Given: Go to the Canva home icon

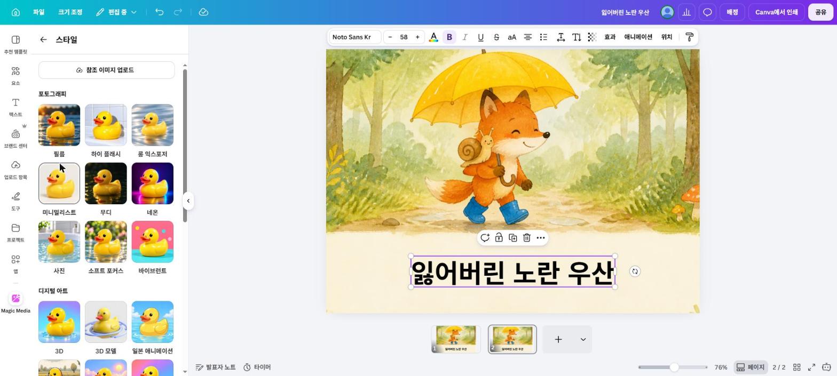Looking at the screenshot, I should [x=15, y=12].
